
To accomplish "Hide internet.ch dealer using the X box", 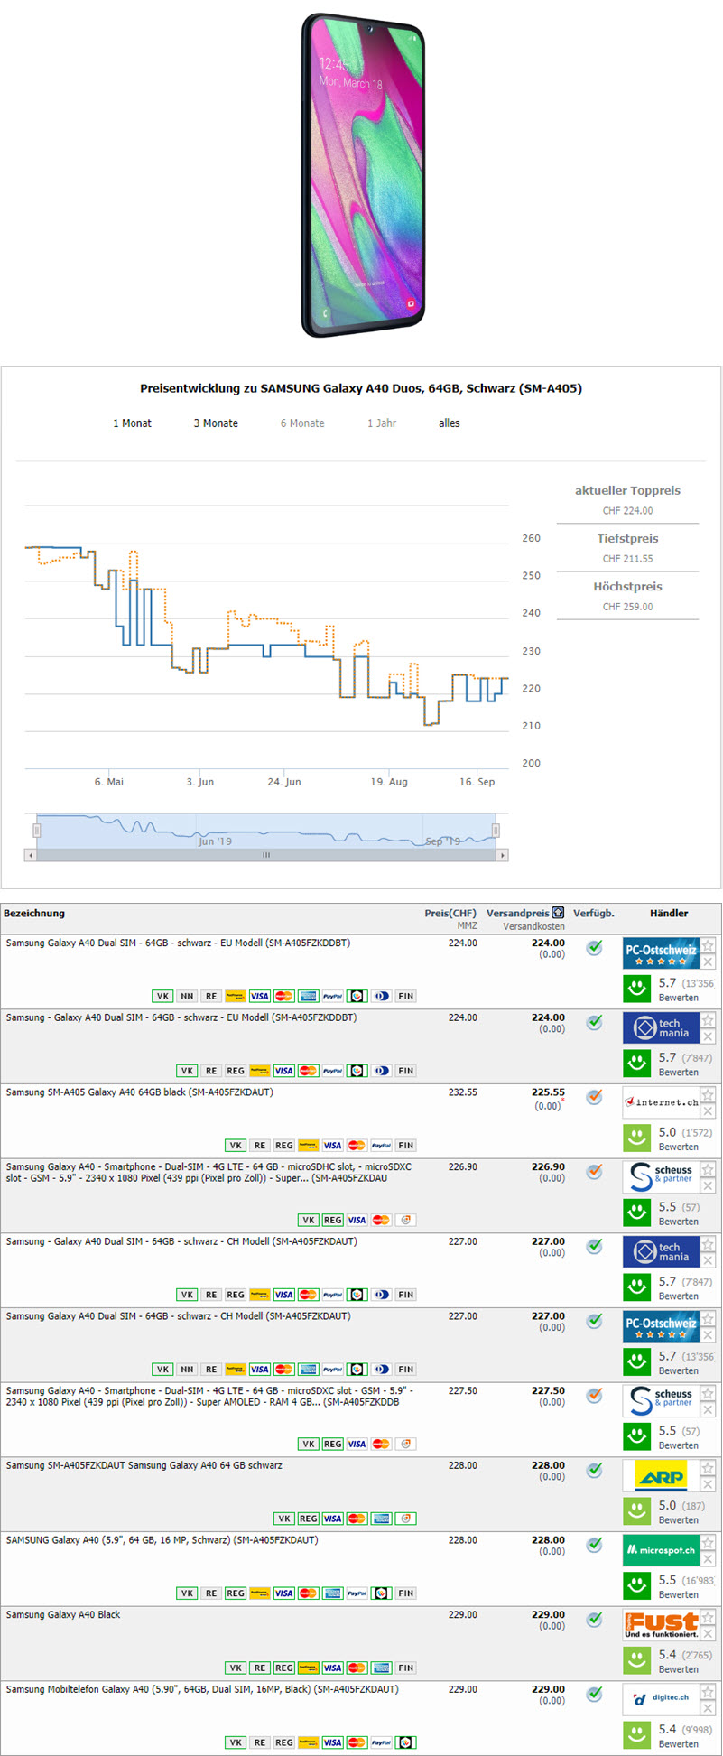I will click(x=709, y=1111).
